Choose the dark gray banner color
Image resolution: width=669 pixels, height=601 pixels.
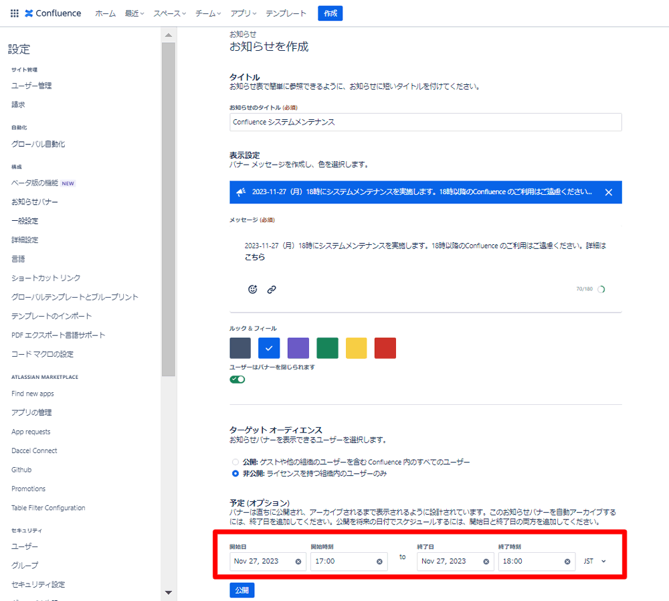[240, 348]
